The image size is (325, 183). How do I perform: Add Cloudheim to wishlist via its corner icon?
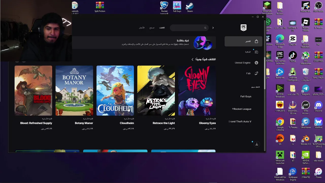(x=130, y=69)
